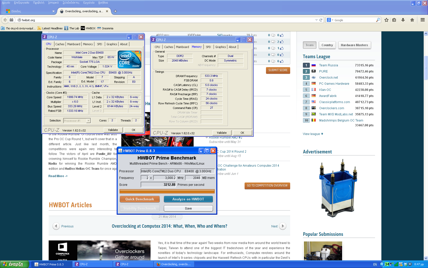This screenshot has width=428, height=268.
Task: Expand the URL bar history dropdown
Action: click(316, 20)
